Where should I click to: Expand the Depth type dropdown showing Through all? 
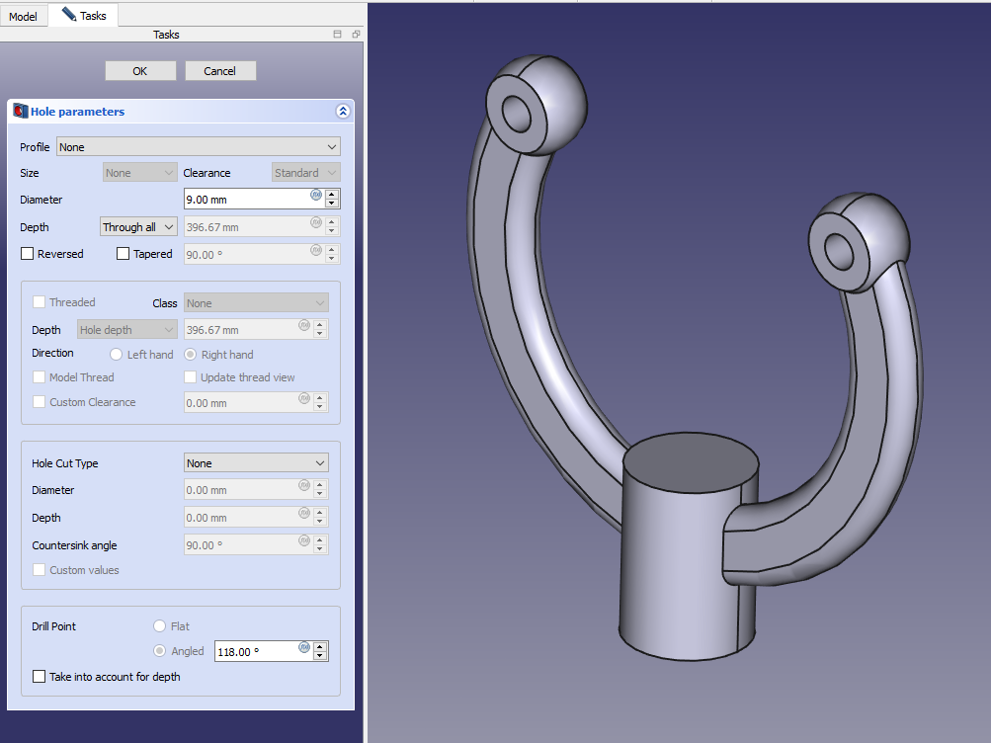pyautogui.click(x=138, y=227)
